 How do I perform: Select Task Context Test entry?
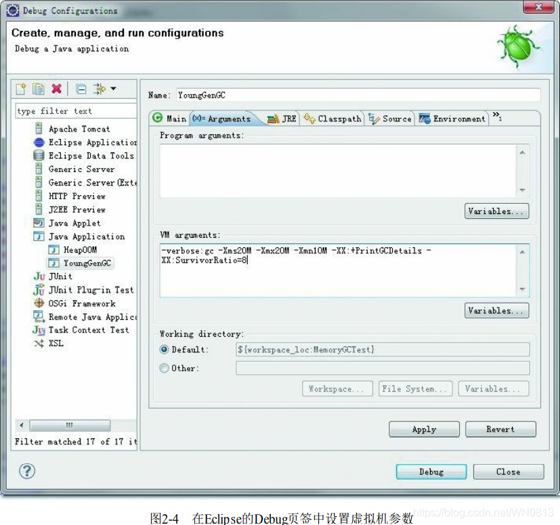(89, 330)
